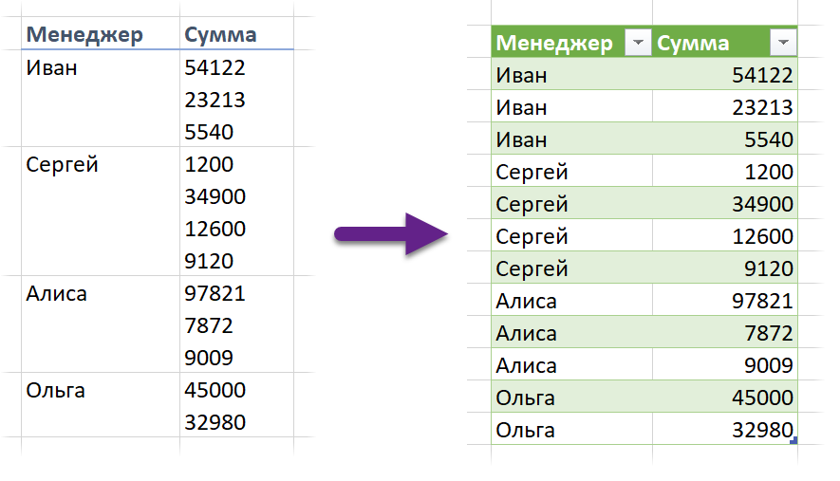
Task: Select the Сумма header in the left table
Action: click(x=220, y=35)
